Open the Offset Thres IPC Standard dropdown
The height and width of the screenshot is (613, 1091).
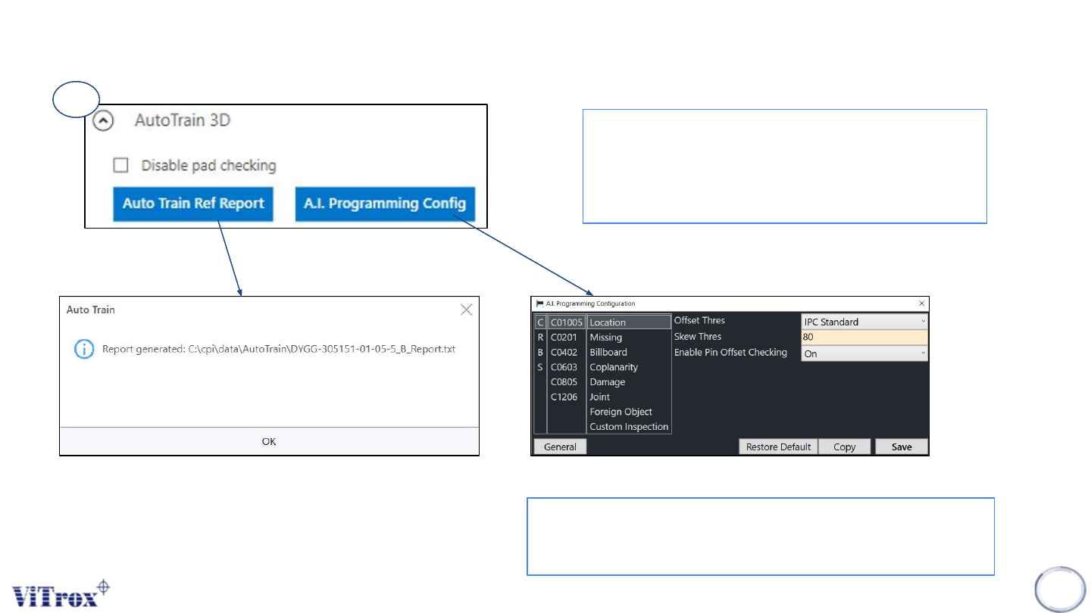pos(864,322)
